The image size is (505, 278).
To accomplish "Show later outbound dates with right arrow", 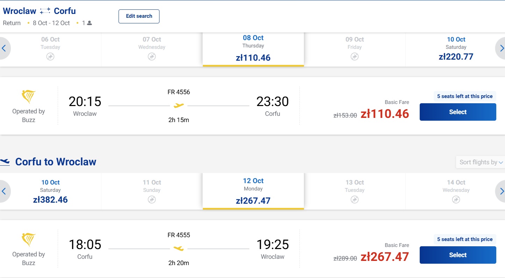I will 501,48.
